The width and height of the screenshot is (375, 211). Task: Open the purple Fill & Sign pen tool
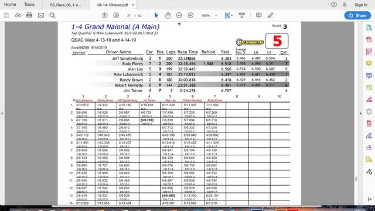pyautogui.click(x=369, y=135)
